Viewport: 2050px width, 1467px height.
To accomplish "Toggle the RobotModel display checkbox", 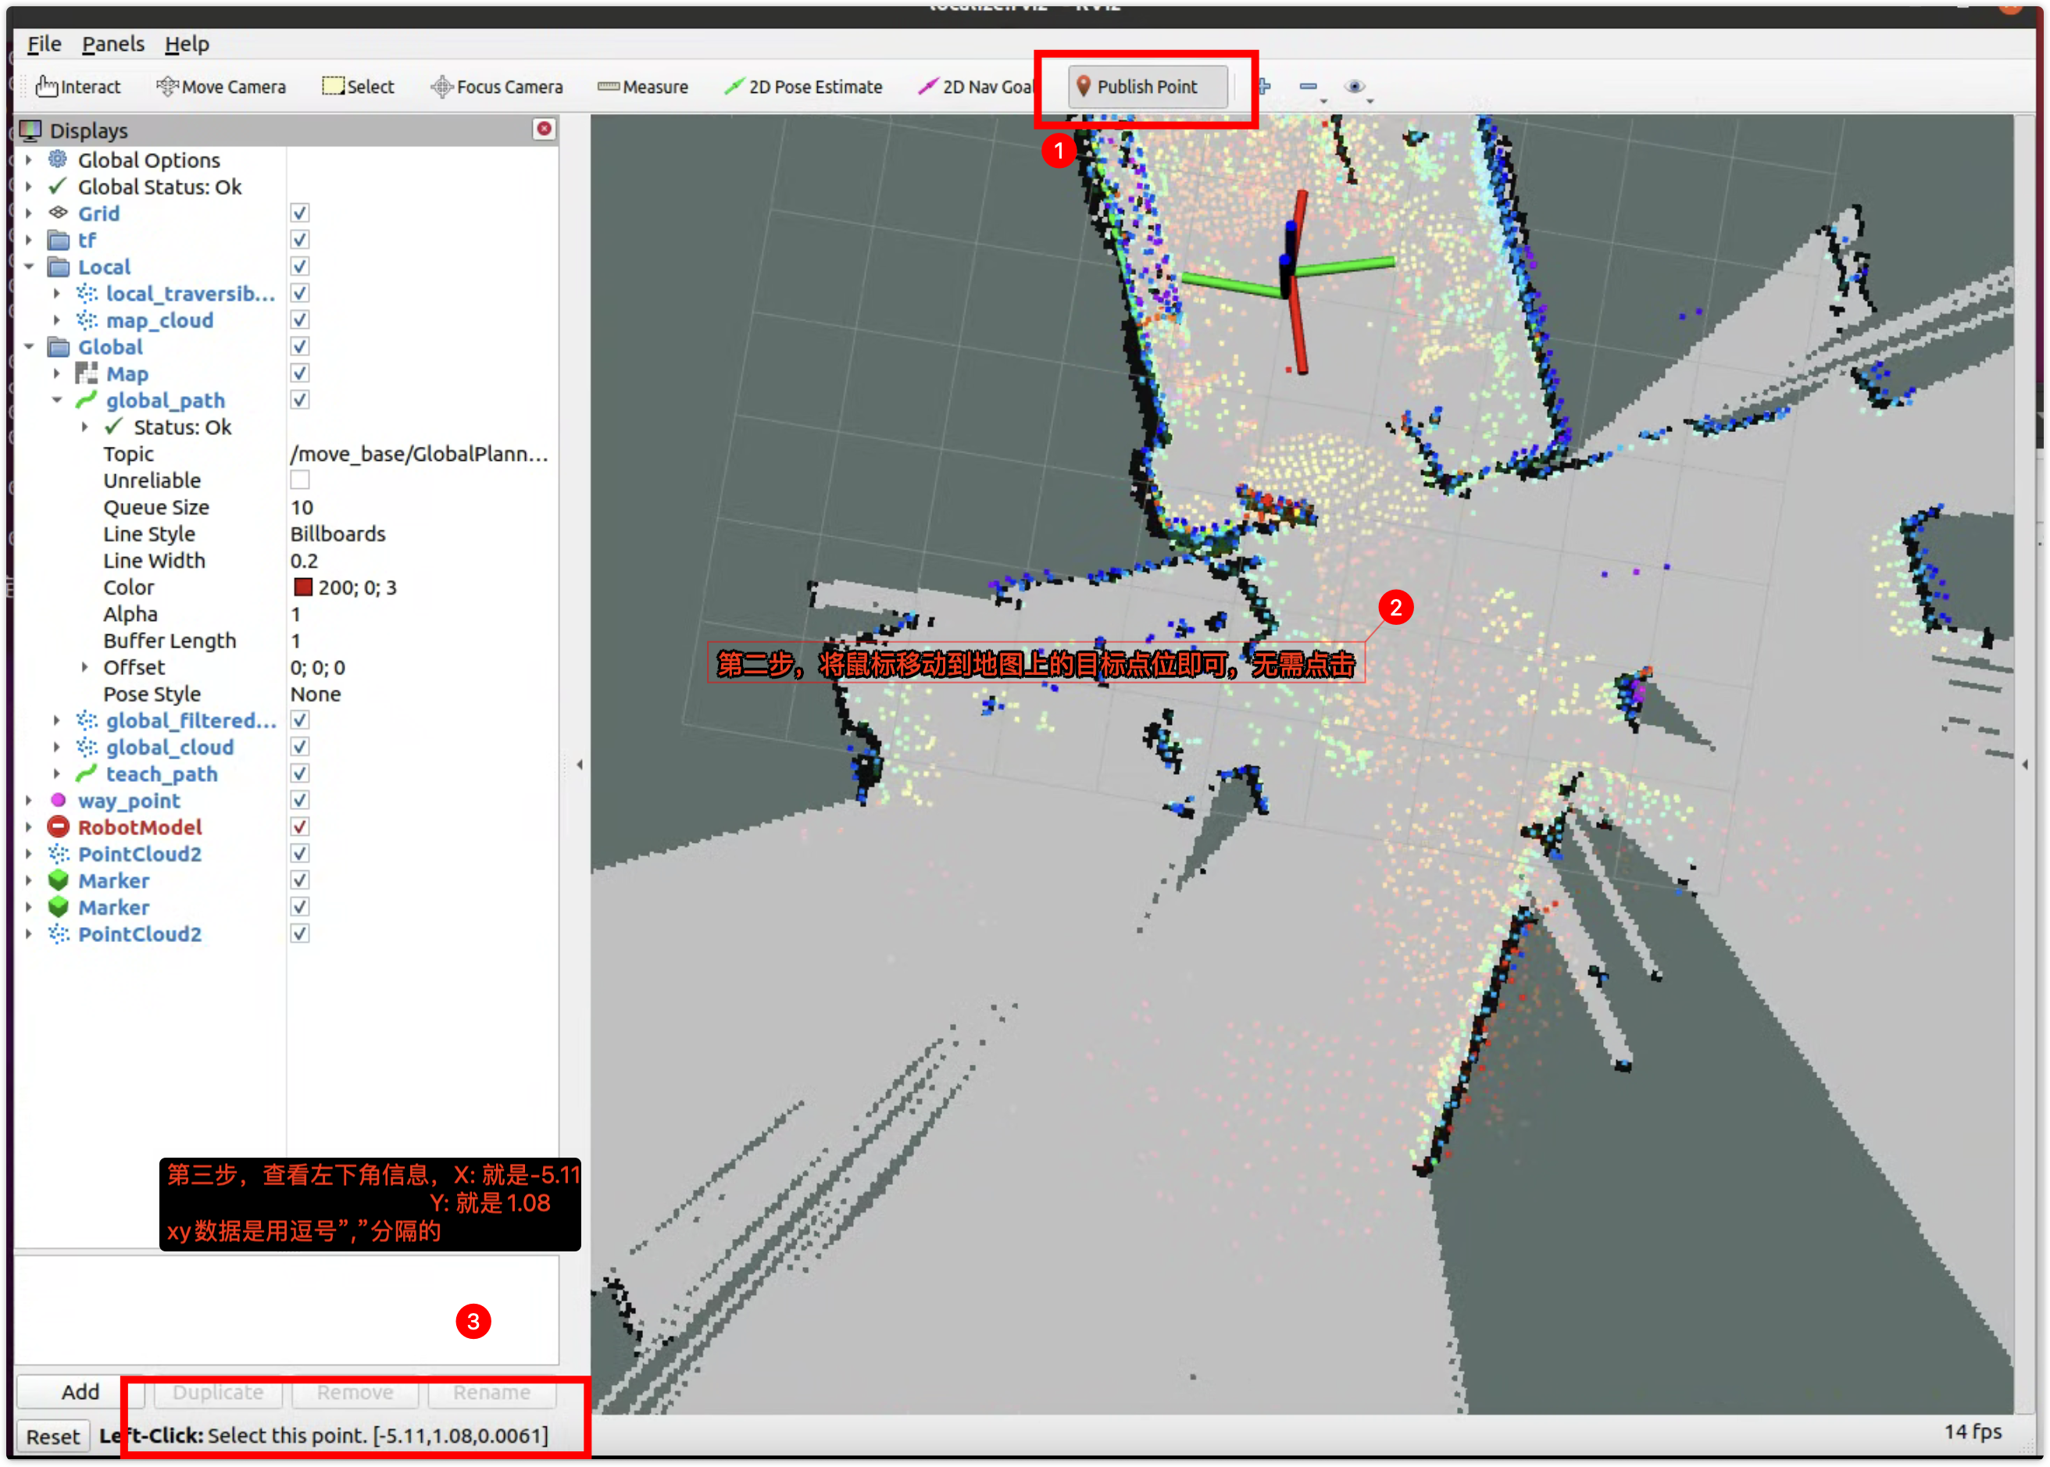I will tap(300, 827).
